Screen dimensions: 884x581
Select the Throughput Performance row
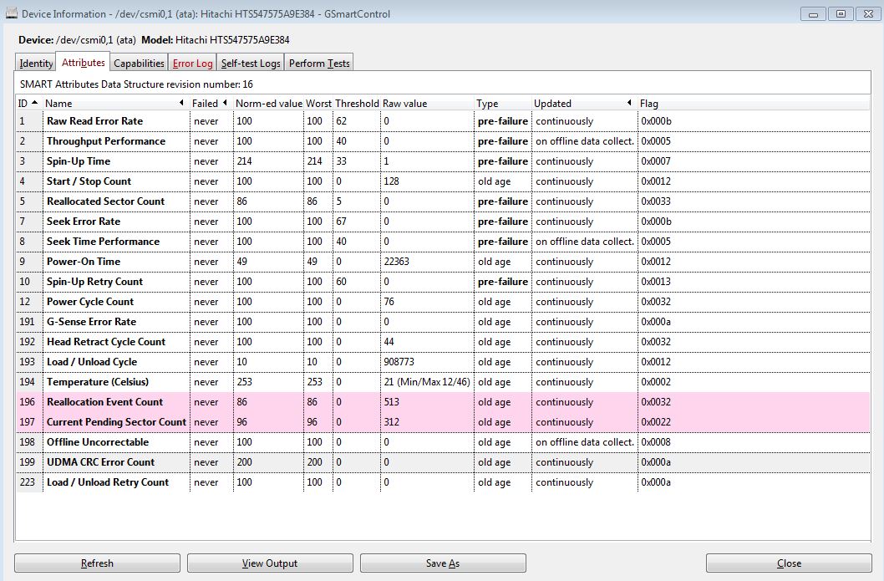443,141
